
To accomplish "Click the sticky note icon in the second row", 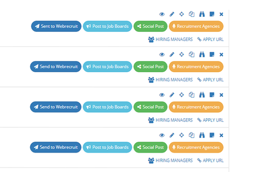I will 212,55.
